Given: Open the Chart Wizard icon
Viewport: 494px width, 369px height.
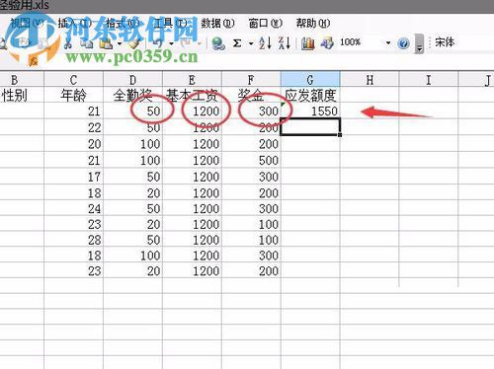Looking at the screenshot, I should pyautogui.click(x=308, y=43).
